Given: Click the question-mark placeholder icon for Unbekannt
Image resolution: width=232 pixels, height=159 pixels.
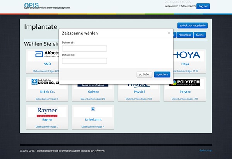Looking at the screenshot, I should (x=93, y=109).
